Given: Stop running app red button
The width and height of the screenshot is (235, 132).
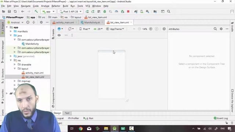Looking at the screenshot, I should click(128, 11).
